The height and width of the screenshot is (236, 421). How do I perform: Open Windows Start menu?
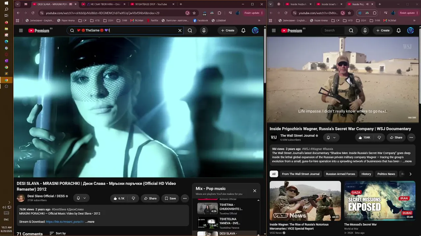click(x=6, y=3)
